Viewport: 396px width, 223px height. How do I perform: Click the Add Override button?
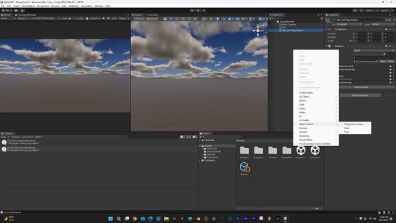(361, 87)
